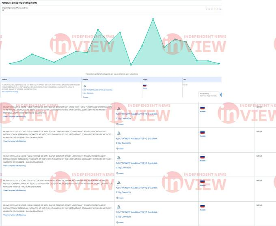Open the PJSC Tatneft supplier link in the last row
This screenshot has height=226, width=276.
[136, 212]
